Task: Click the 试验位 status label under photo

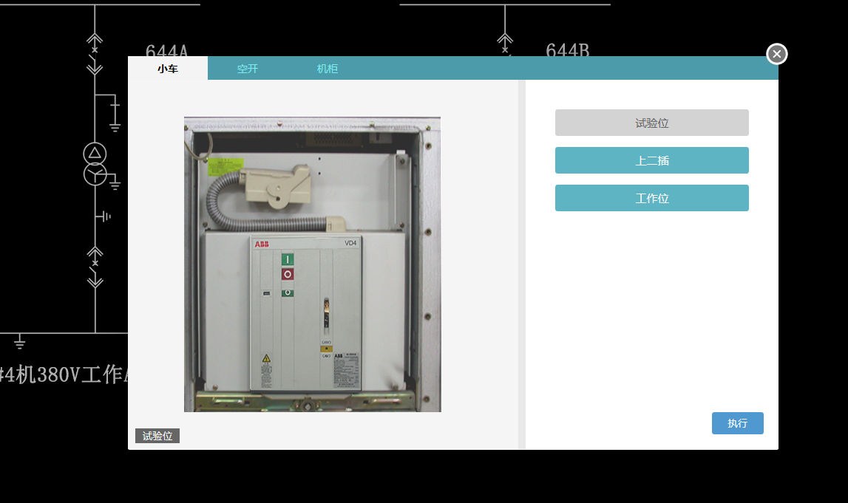Action: 157,436
